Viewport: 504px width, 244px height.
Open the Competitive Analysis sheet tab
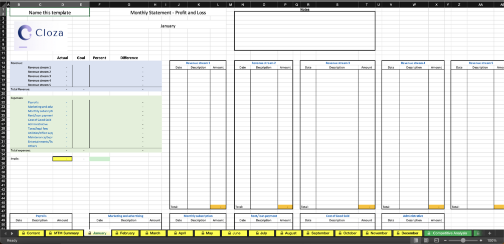pyautogui.click(x=448, y=233)
